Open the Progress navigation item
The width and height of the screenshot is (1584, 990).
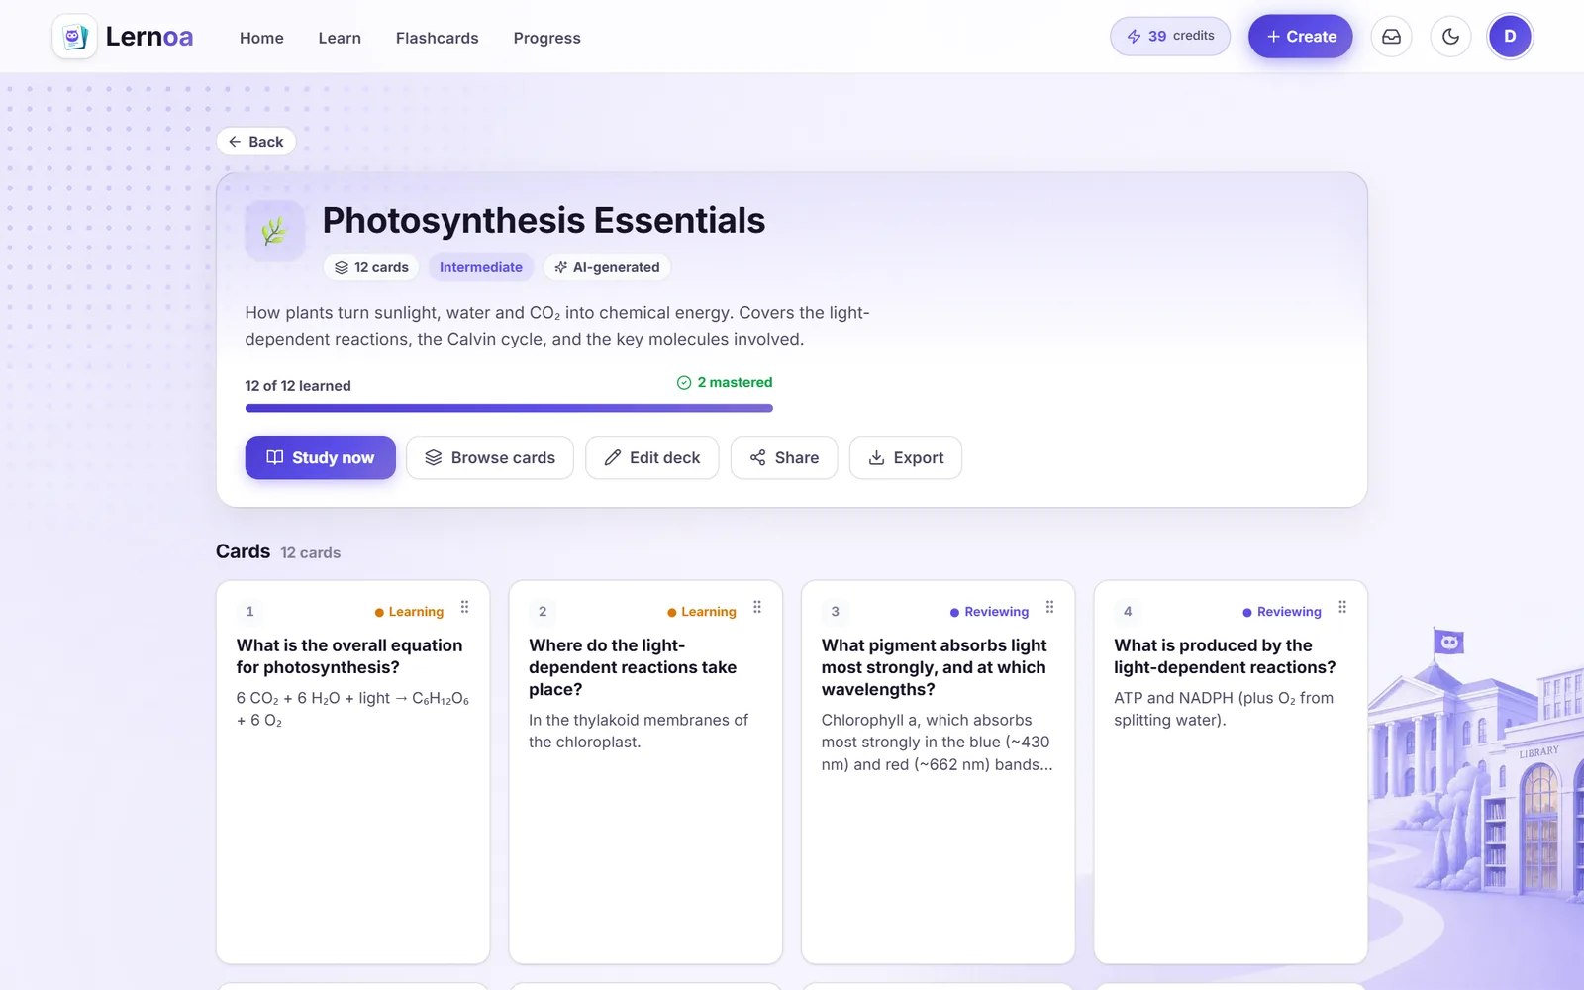(x=546, y=38)
